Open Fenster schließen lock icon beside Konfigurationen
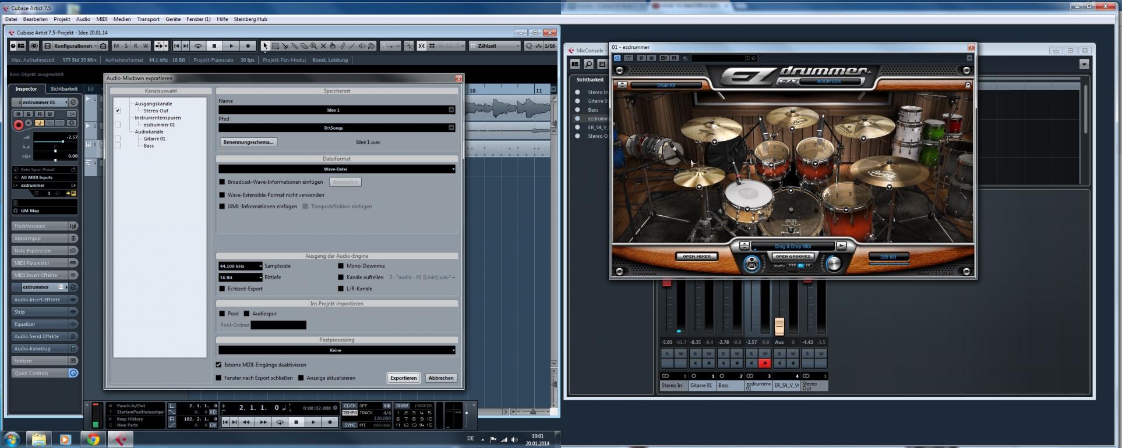 [x=103, y=46]
